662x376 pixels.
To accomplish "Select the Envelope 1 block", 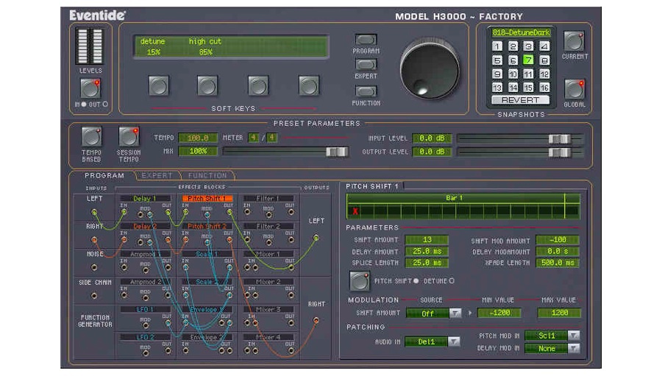I will point(207,310).
